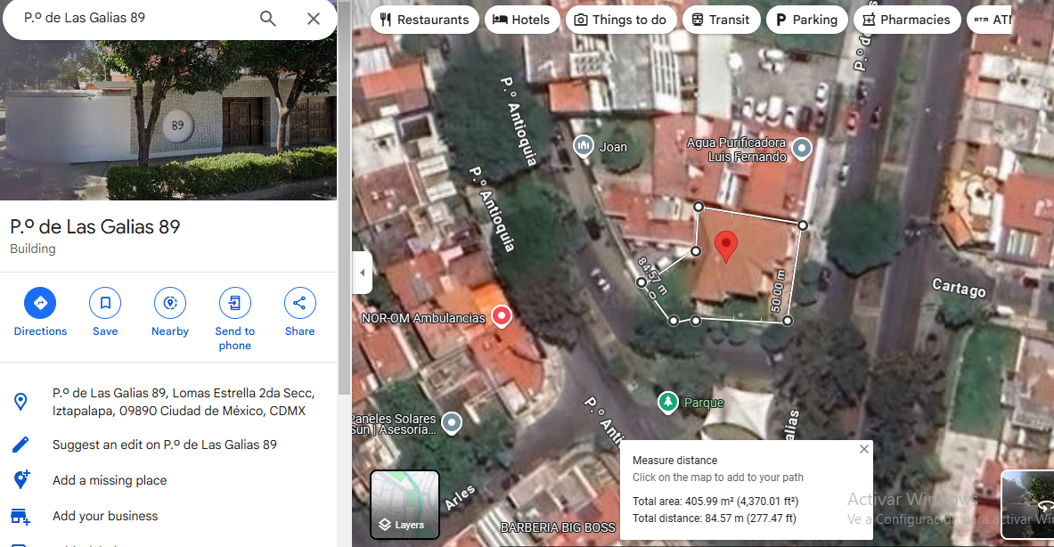This screenshot has height=547, width=1054.
Task: Click the Total distance 84.57 m reading
Action: [x=714, y=518]
